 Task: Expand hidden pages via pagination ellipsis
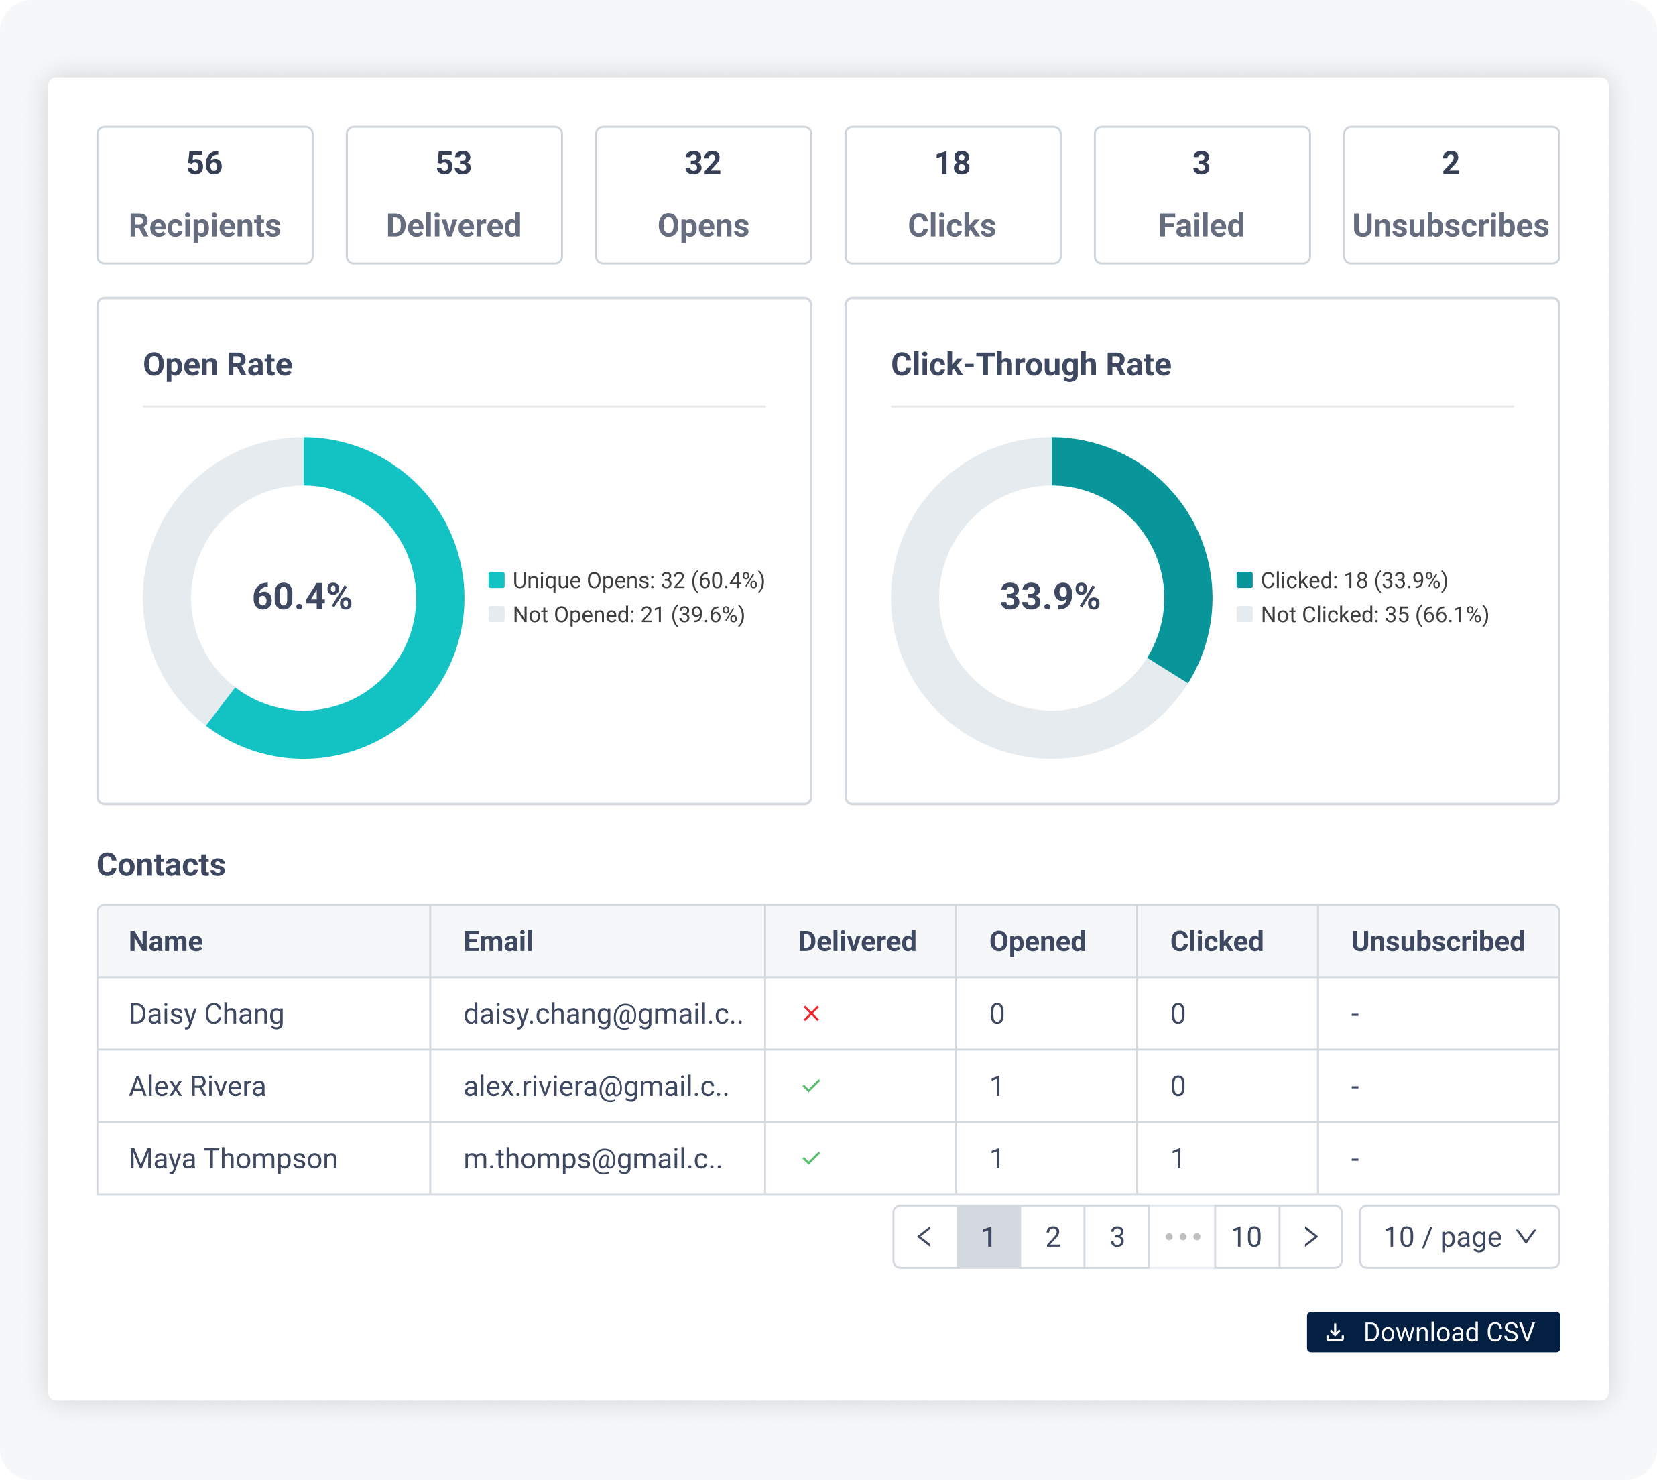point(1181,1237)
